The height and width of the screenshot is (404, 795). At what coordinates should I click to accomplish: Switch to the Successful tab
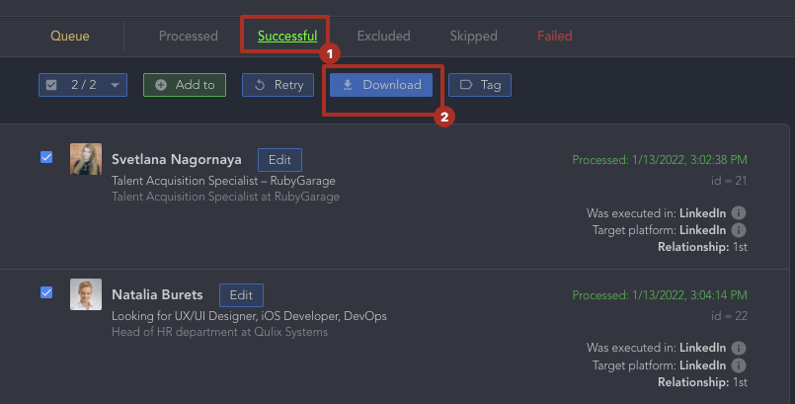pyautogui.click(x=287, y=37)
